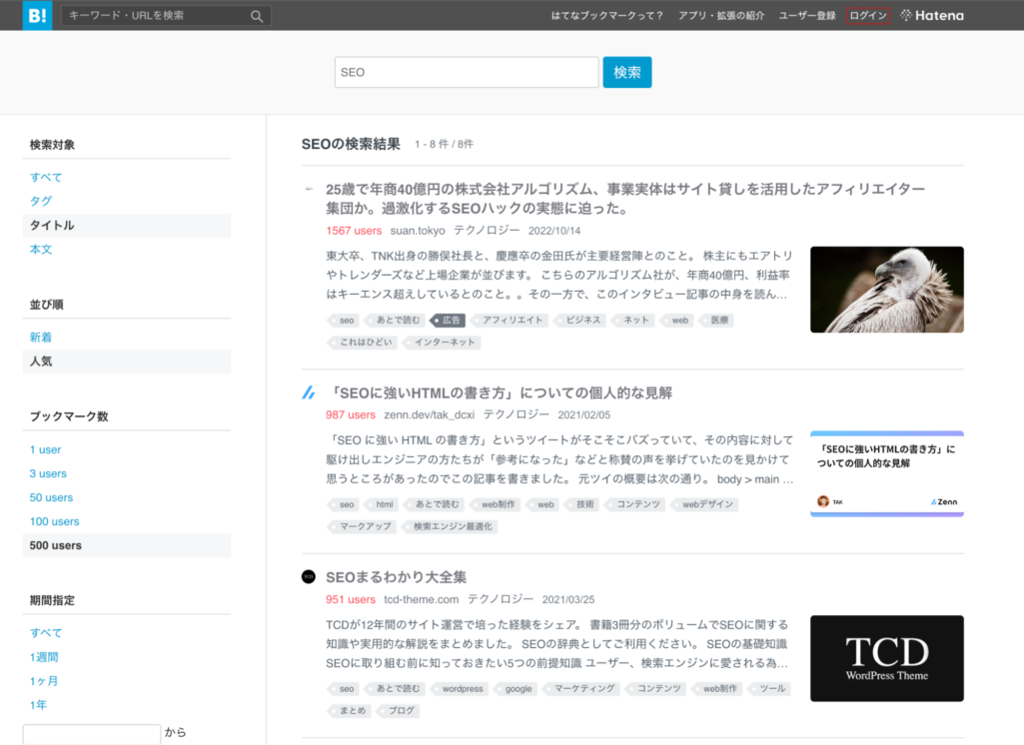This screenshot has height=745, width=1024.
Task: Open the TCD WordPress Theme thumbnail
Action: tap(886, 657)
